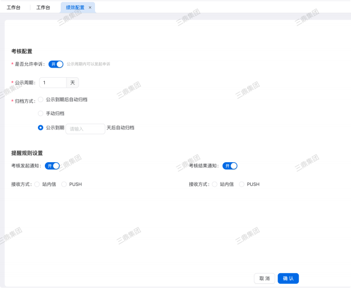Open the second 工作台 tab

(x=43, y=8)
